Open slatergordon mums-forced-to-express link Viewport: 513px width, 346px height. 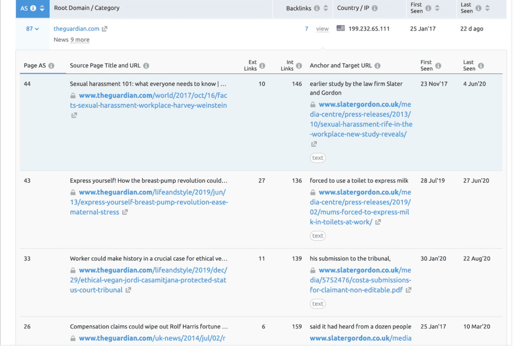[360, 207]
